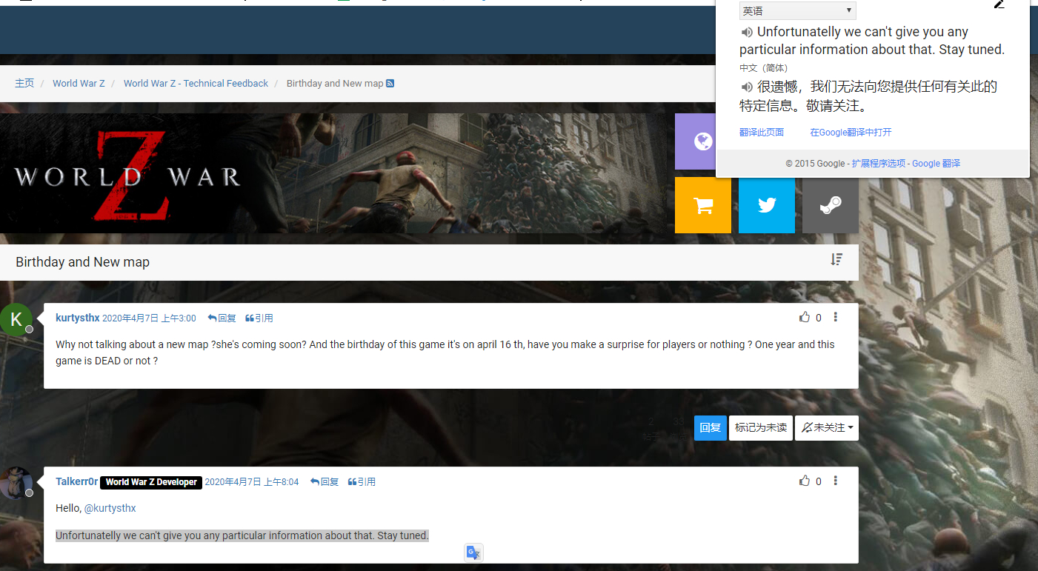The height and width of the screenshot is (571, 1038).
Task: Click the World War Z Developer badge
Action: click(x=151, y=482)
